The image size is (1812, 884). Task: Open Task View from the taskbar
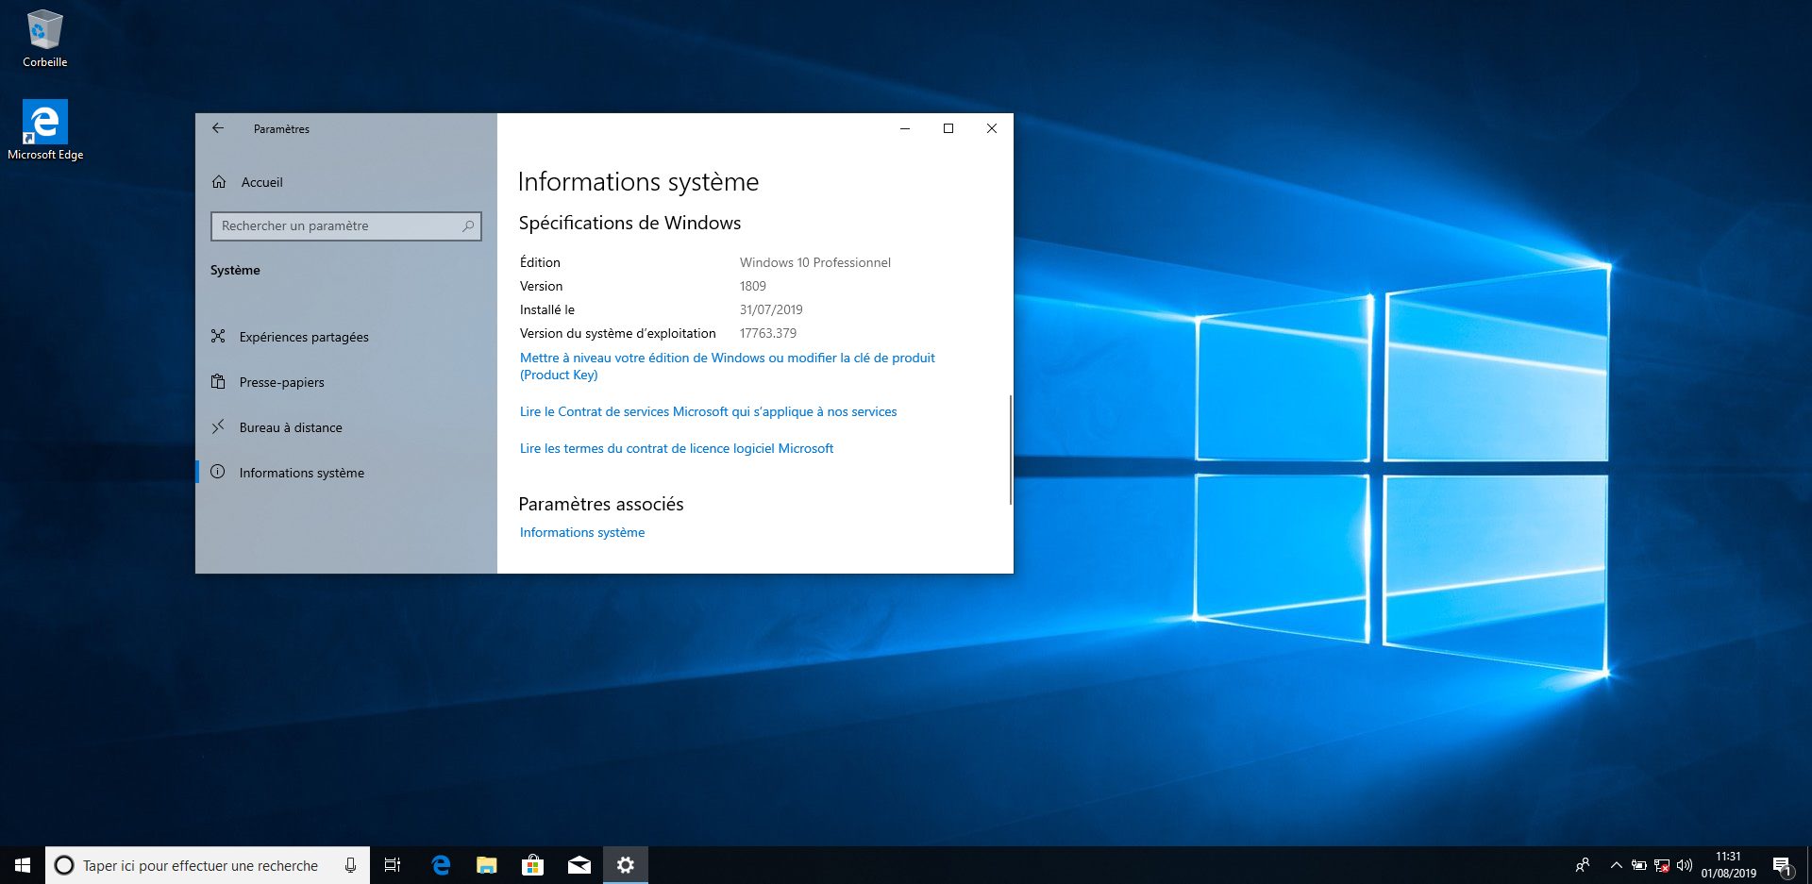(393, 865)
